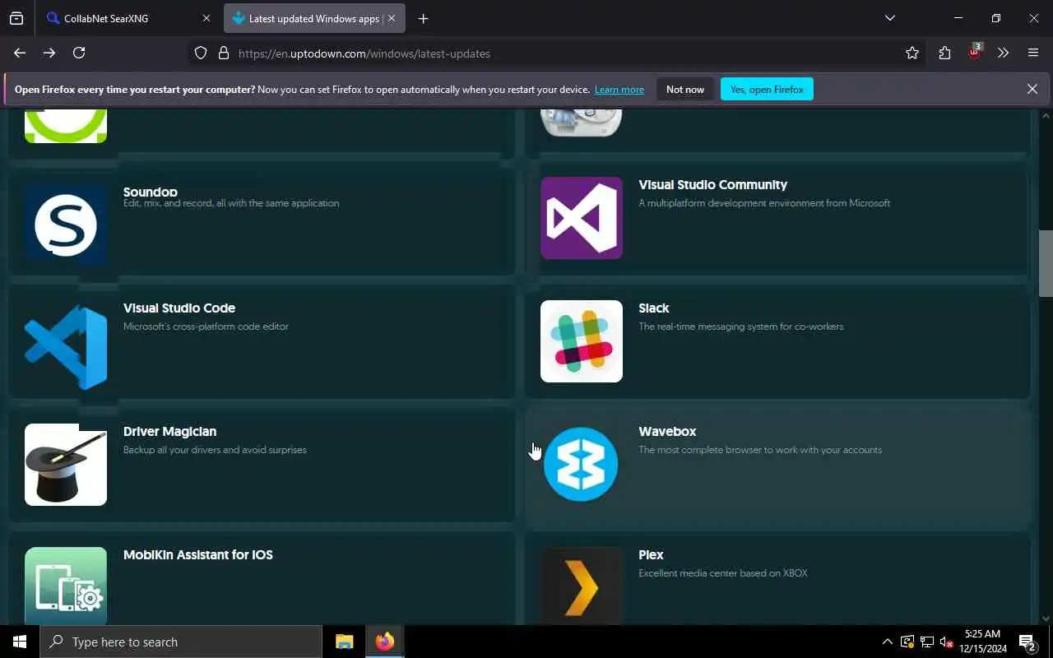Open the Firefox application menu
Image resolution: width=1053 pixels, height=658 pixels.
(x=1033, y=53)
